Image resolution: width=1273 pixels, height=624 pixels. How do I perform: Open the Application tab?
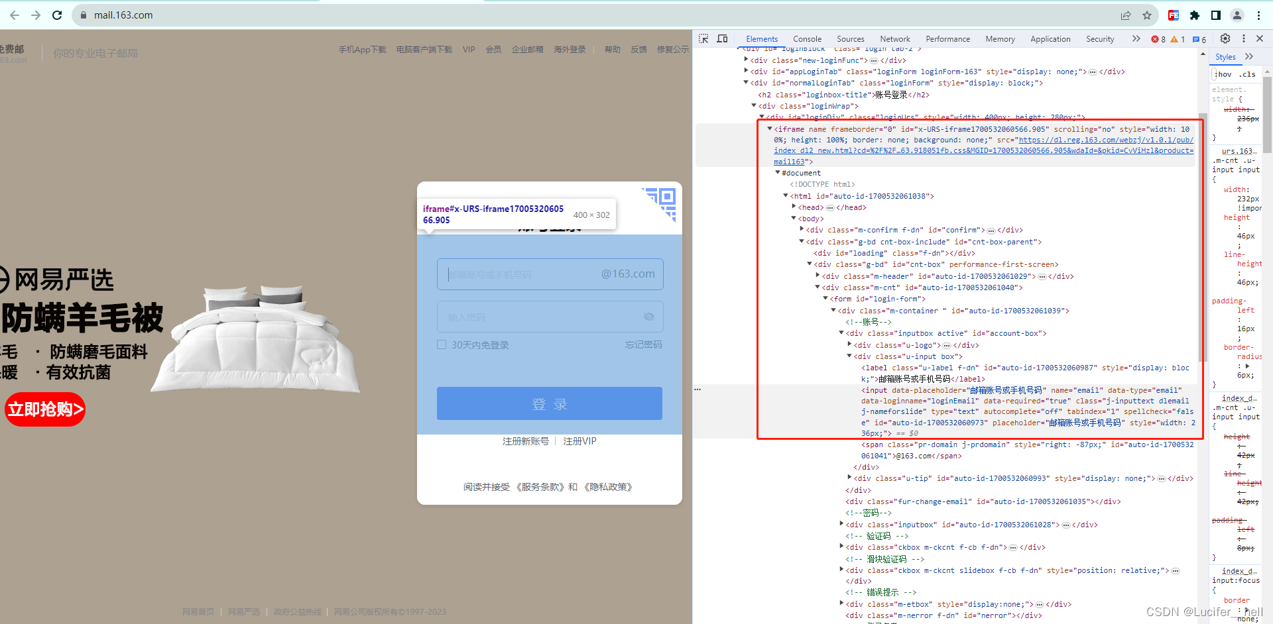pyautogui.click(x=1050, y=39)
